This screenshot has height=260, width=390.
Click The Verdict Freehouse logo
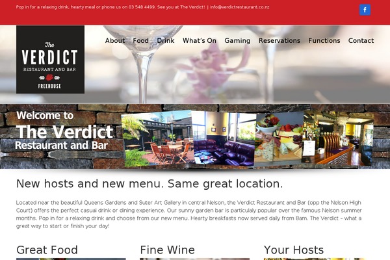click(50, 59)
